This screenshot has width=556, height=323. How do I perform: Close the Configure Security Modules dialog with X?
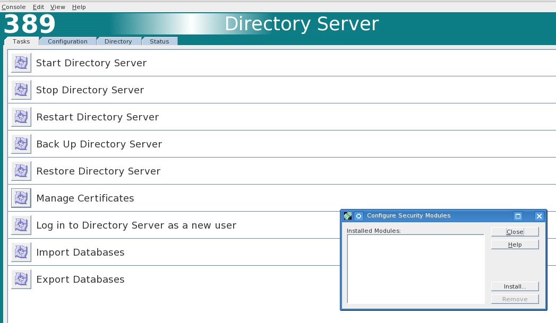(539, 216)
